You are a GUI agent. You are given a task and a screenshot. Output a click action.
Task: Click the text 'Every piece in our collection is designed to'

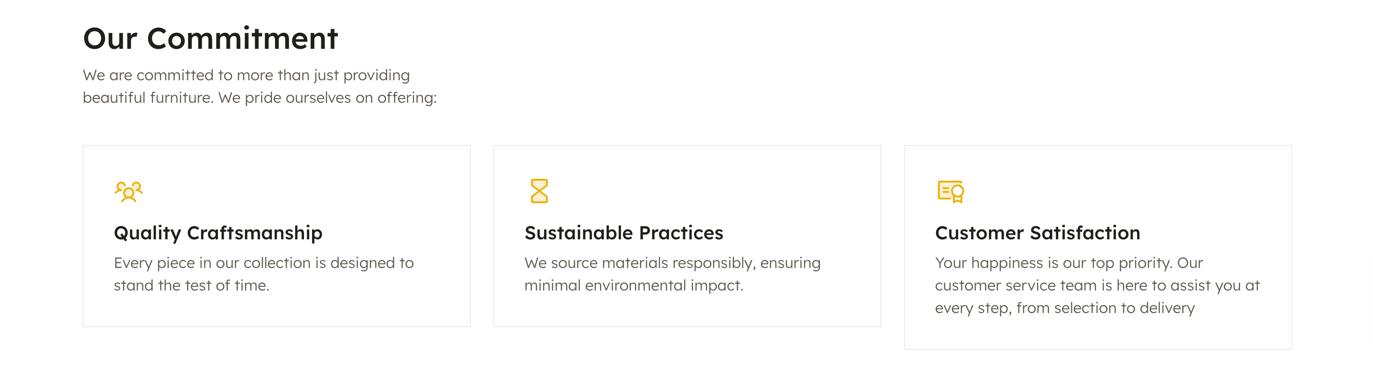264,263
